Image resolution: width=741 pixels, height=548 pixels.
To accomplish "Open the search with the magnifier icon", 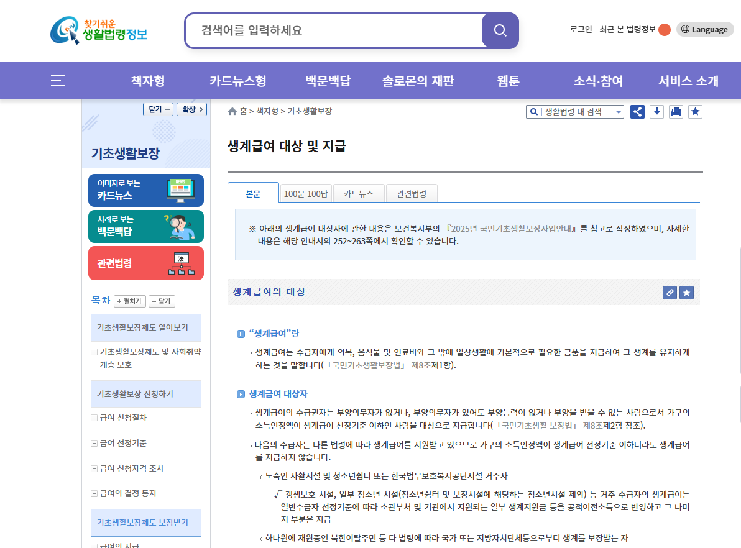I will [x=500, y=30].
